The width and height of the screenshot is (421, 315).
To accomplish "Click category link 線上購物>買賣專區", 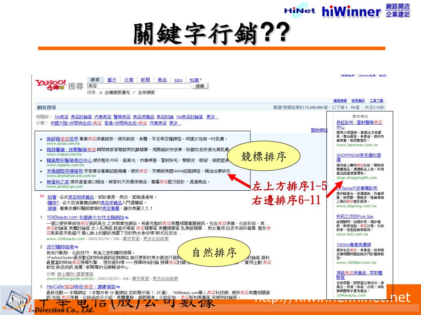I will click(x=75, y=274).
